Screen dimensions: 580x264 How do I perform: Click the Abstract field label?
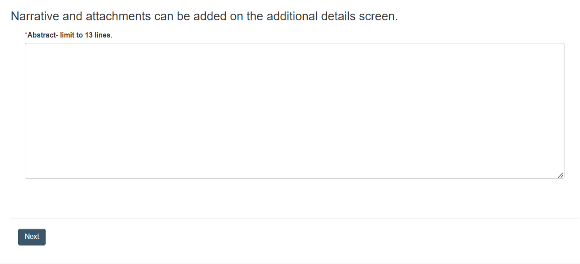coord(70,35)
